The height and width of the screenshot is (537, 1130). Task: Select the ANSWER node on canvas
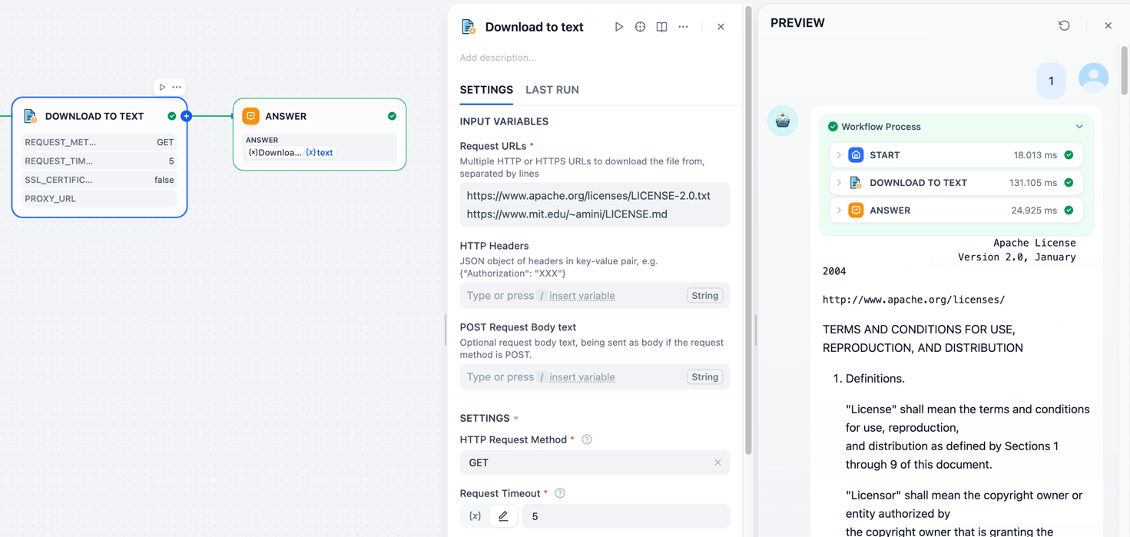pyautogui.click(x=320, y=134)
